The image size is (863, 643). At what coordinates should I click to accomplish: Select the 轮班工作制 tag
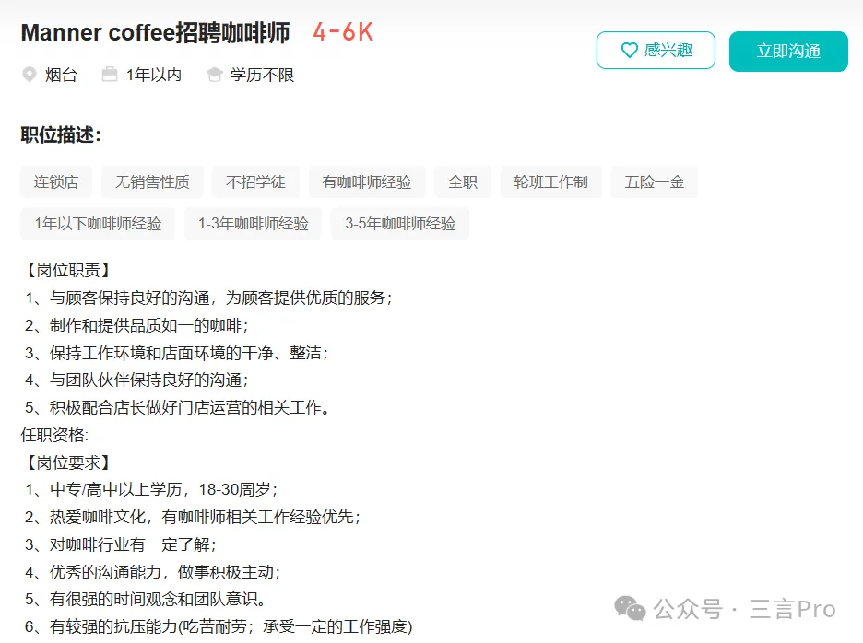[551, 182]
